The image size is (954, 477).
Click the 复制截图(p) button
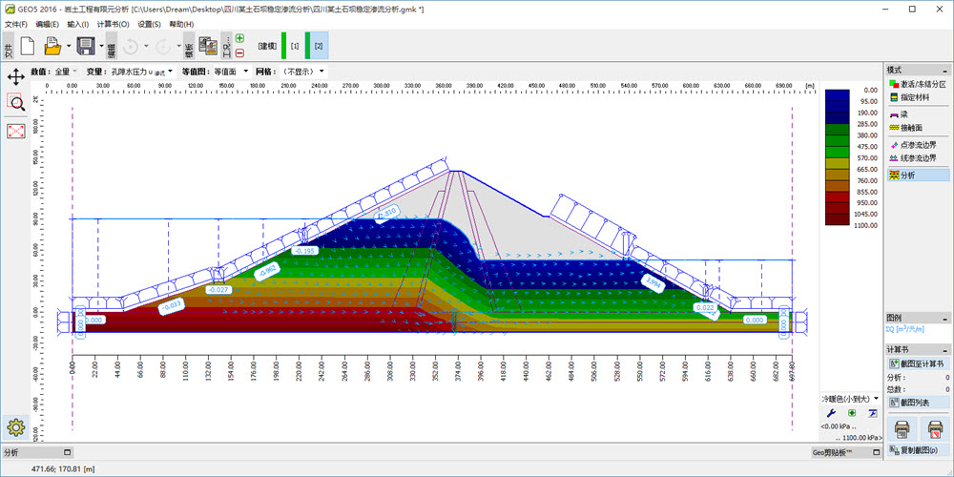point(918,450)
